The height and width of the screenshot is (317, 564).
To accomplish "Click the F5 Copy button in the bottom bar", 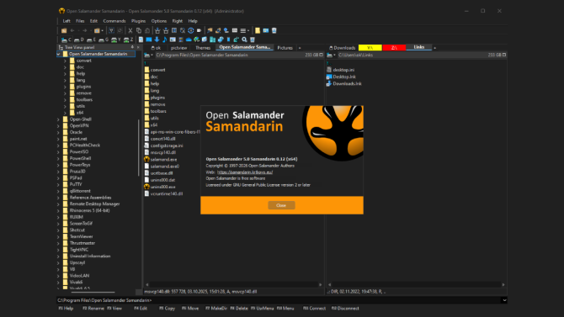I will pyautogui.click(x=167, y=309).
